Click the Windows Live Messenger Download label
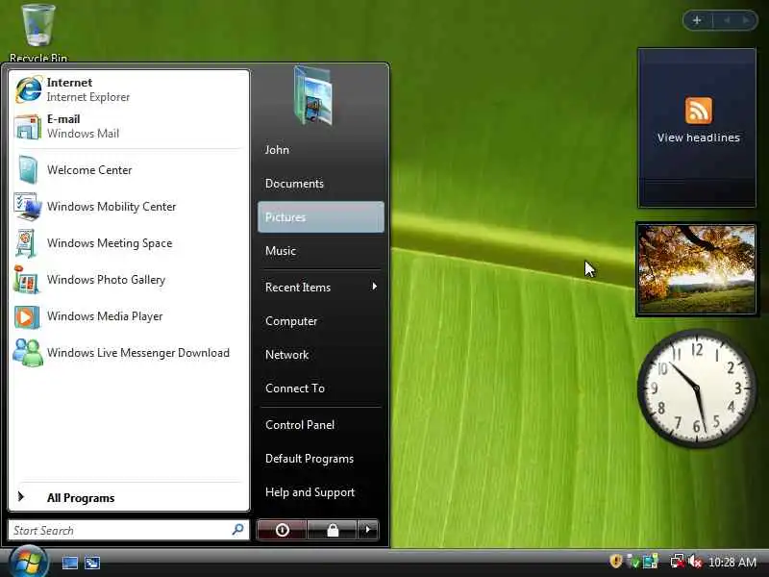The width and height of the screenshot is (769, 577). (137, 353)
